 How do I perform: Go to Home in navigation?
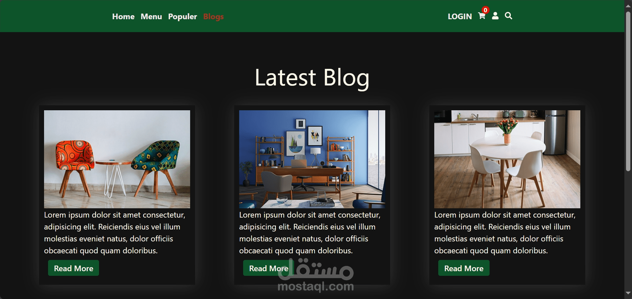tap(123, 17)
